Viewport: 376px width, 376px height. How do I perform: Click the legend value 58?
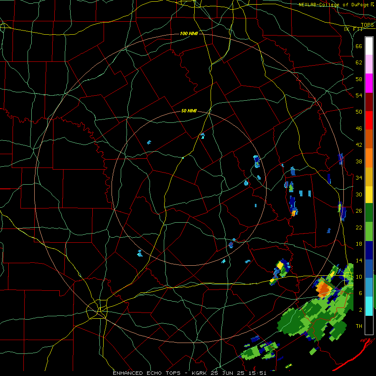pyautogui.click(x=359, y=79)
